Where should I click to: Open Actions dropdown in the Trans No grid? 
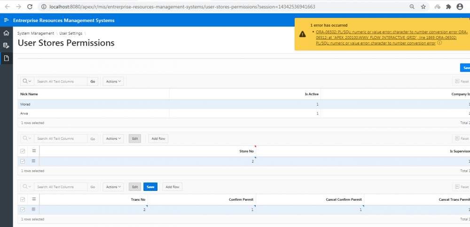point(113,187)
